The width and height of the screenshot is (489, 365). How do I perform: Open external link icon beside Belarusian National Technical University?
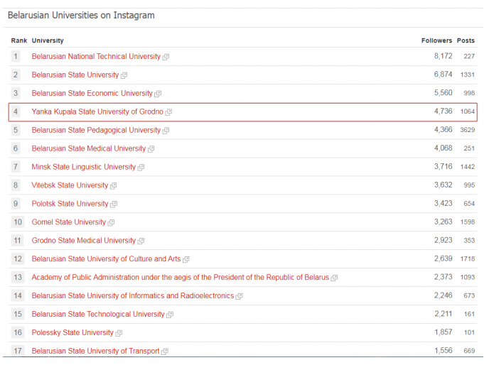[166, 57]
